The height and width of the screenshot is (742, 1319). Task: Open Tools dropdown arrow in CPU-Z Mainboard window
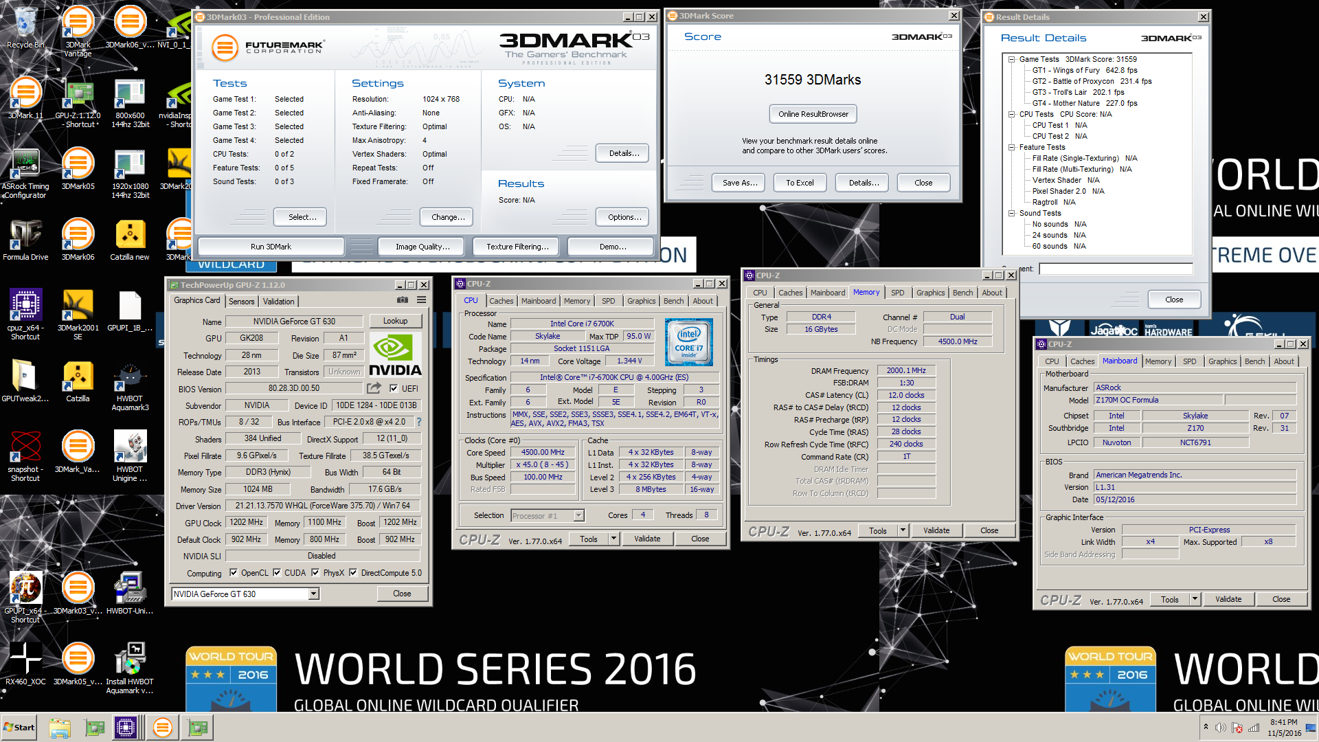pos(1195,599)
